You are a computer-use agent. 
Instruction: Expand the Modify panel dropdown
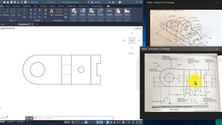(38, 20)
